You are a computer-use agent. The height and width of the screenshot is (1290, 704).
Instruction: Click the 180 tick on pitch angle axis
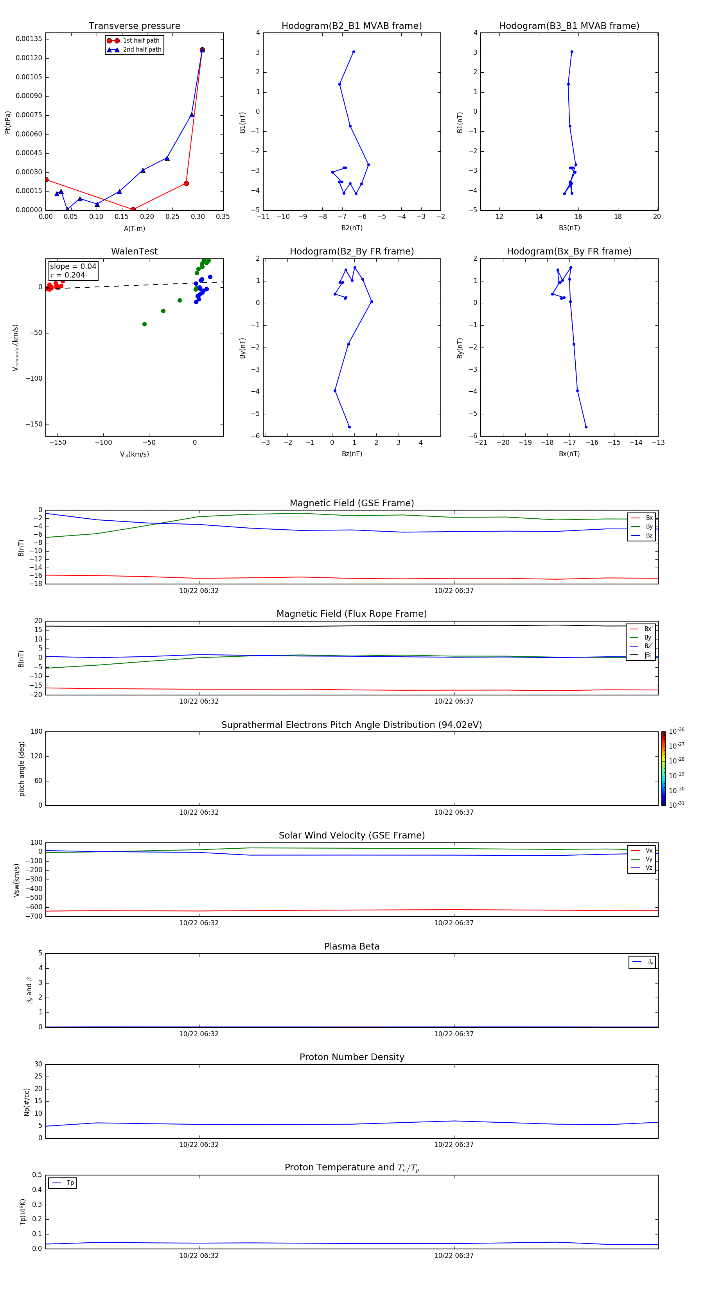(37, 732)
